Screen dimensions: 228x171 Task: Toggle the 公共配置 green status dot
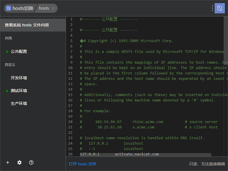coord(7,52)
